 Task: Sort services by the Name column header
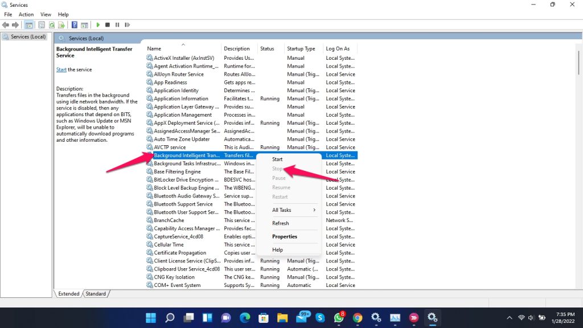tap(154, 49)
